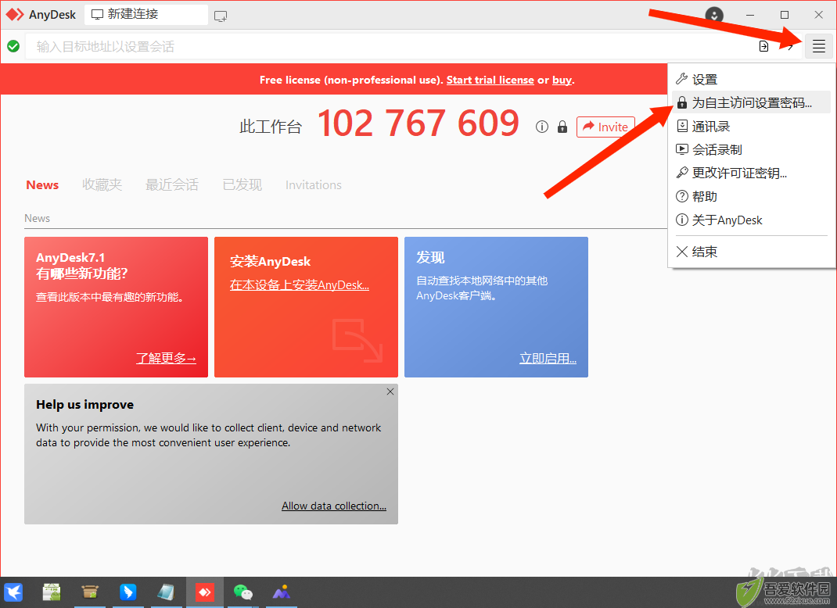The image size is (837, 608).
Task: Click the Help us improve heading
Action: [85, 404]
